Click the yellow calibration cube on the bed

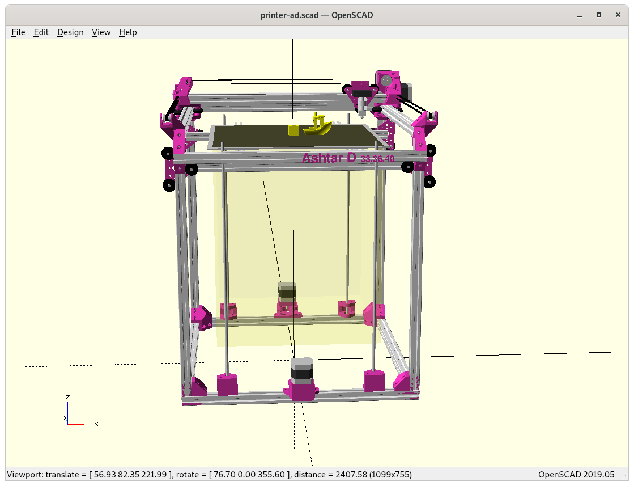click(293, 130)
